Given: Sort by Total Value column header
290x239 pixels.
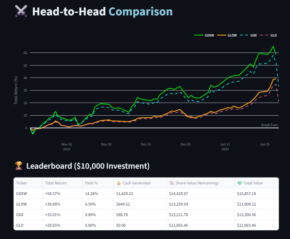Looking at the screenshot, I should click(x=256, y=183).
